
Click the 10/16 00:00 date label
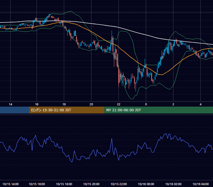coord(146,184)
